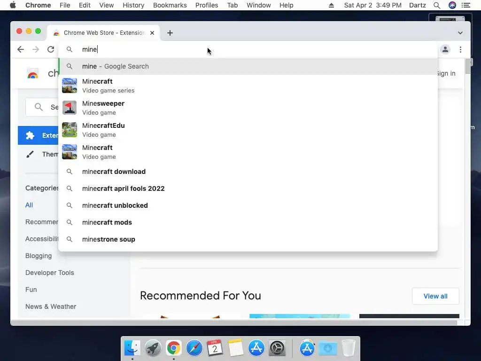Viewport: 481px width, 361px height.
Task: Open Siri from the menu bar
Action: point(452,5)
